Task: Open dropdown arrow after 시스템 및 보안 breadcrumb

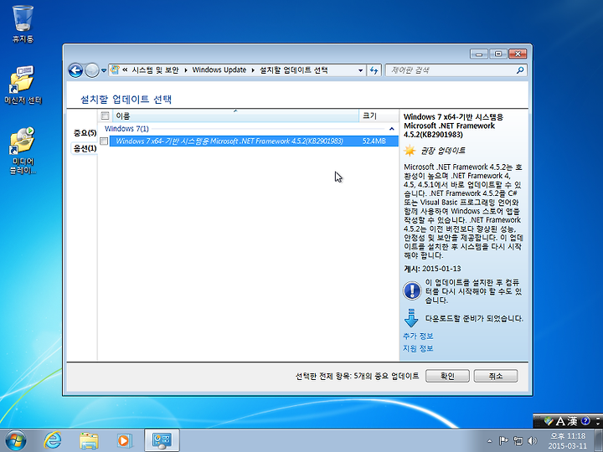Action: click(186, 70)
